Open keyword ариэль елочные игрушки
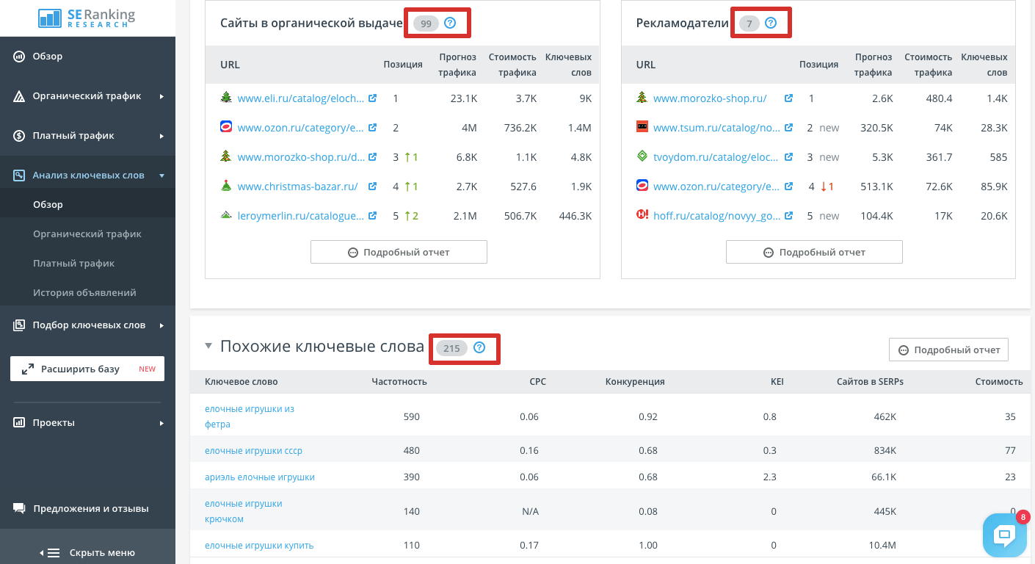Image resolution: width=1035 pixels, height=564 pixels. point(260,477)
